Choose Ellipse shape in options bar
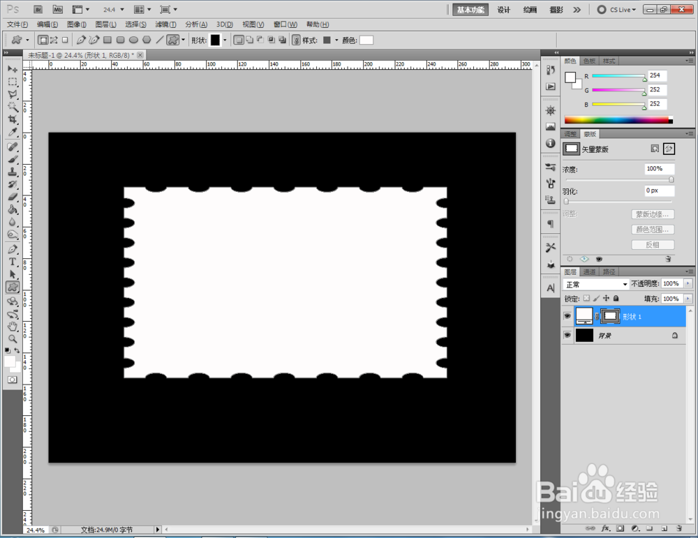This screenshot has width=698, height=538. tap(133, 40)
